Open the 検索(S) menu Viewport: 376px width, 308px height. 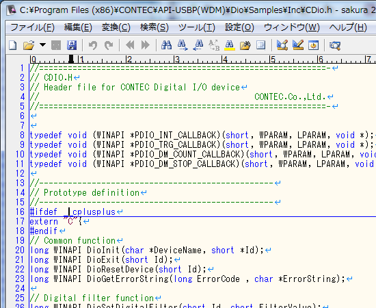point(155,27)
